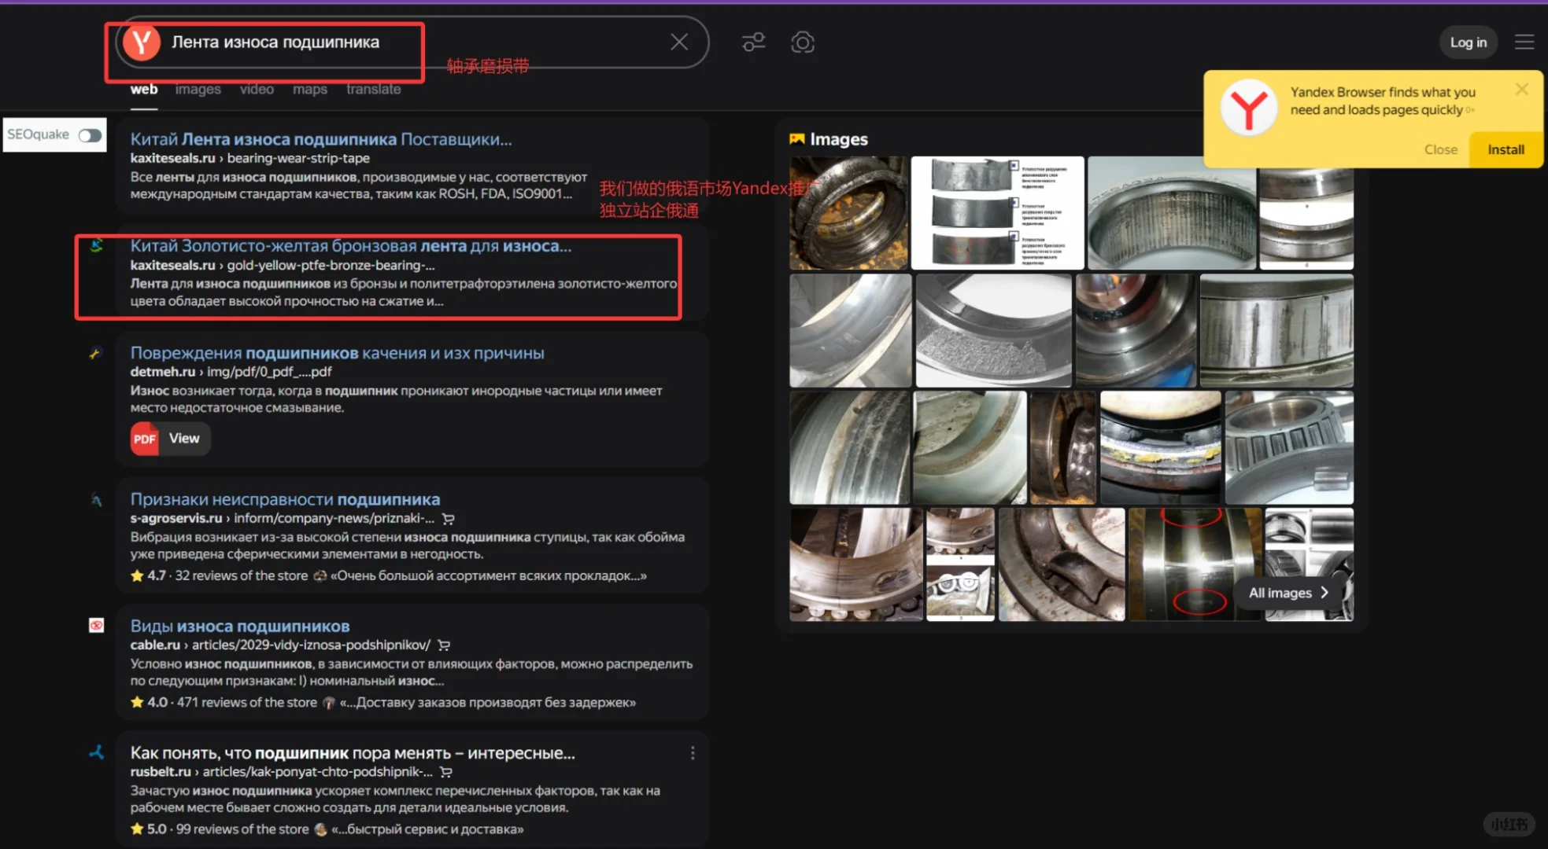Open bearing diagram thumbnail with text labels
This screenshot has width=1548, height=849.
(997, 213)
